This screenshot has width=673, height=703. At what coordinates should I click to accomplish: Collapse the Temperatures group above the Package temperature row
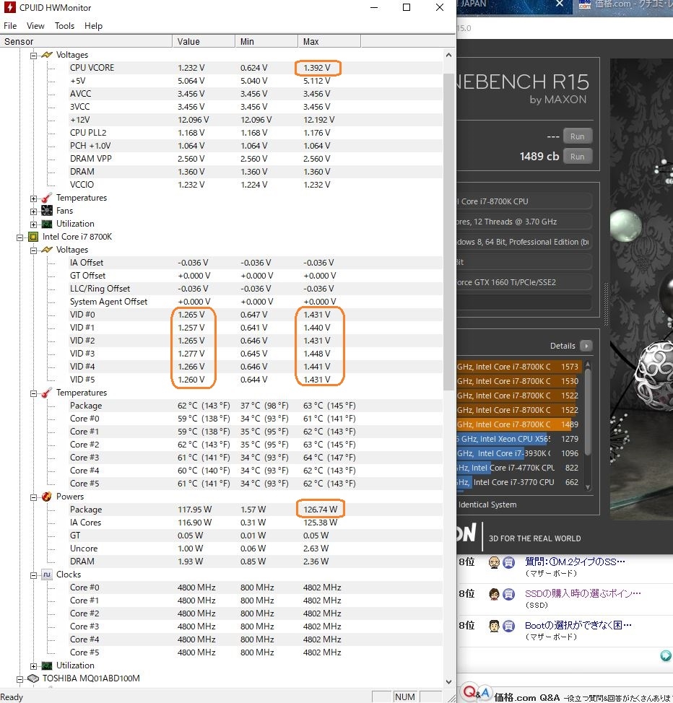34,393
